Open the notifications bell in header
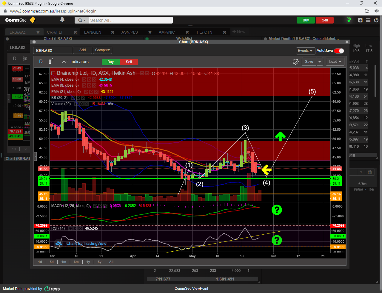The width and height of the screenshot is (382, 293). click(62, 20)
